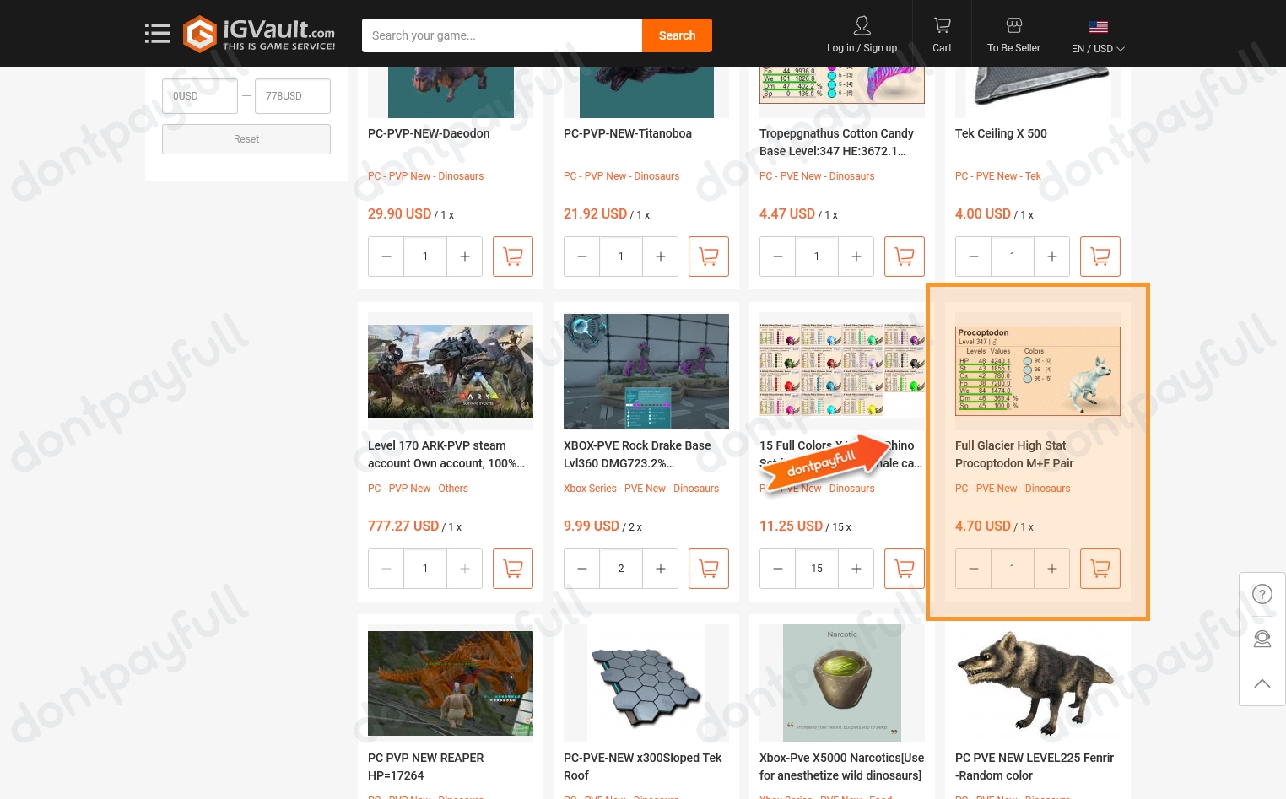This screenshot has height=799, width=1286.
Task: Click the orange Search button
Action: tap(677, 35)
